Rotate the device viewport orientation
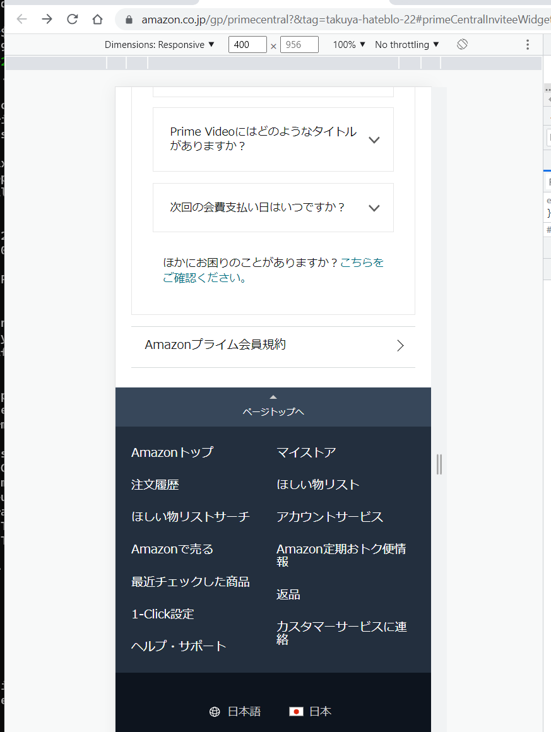This screenshot has height=732, width=551. pos(462,44)
